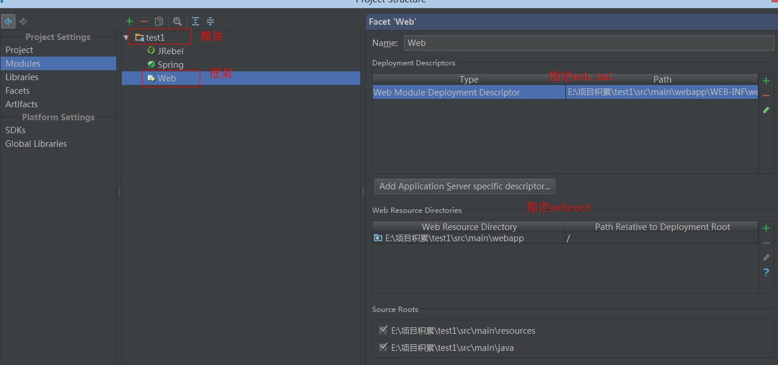Click the forward navigation arrow
This screenshot has width=778, height=365.
tap(24, 21)
